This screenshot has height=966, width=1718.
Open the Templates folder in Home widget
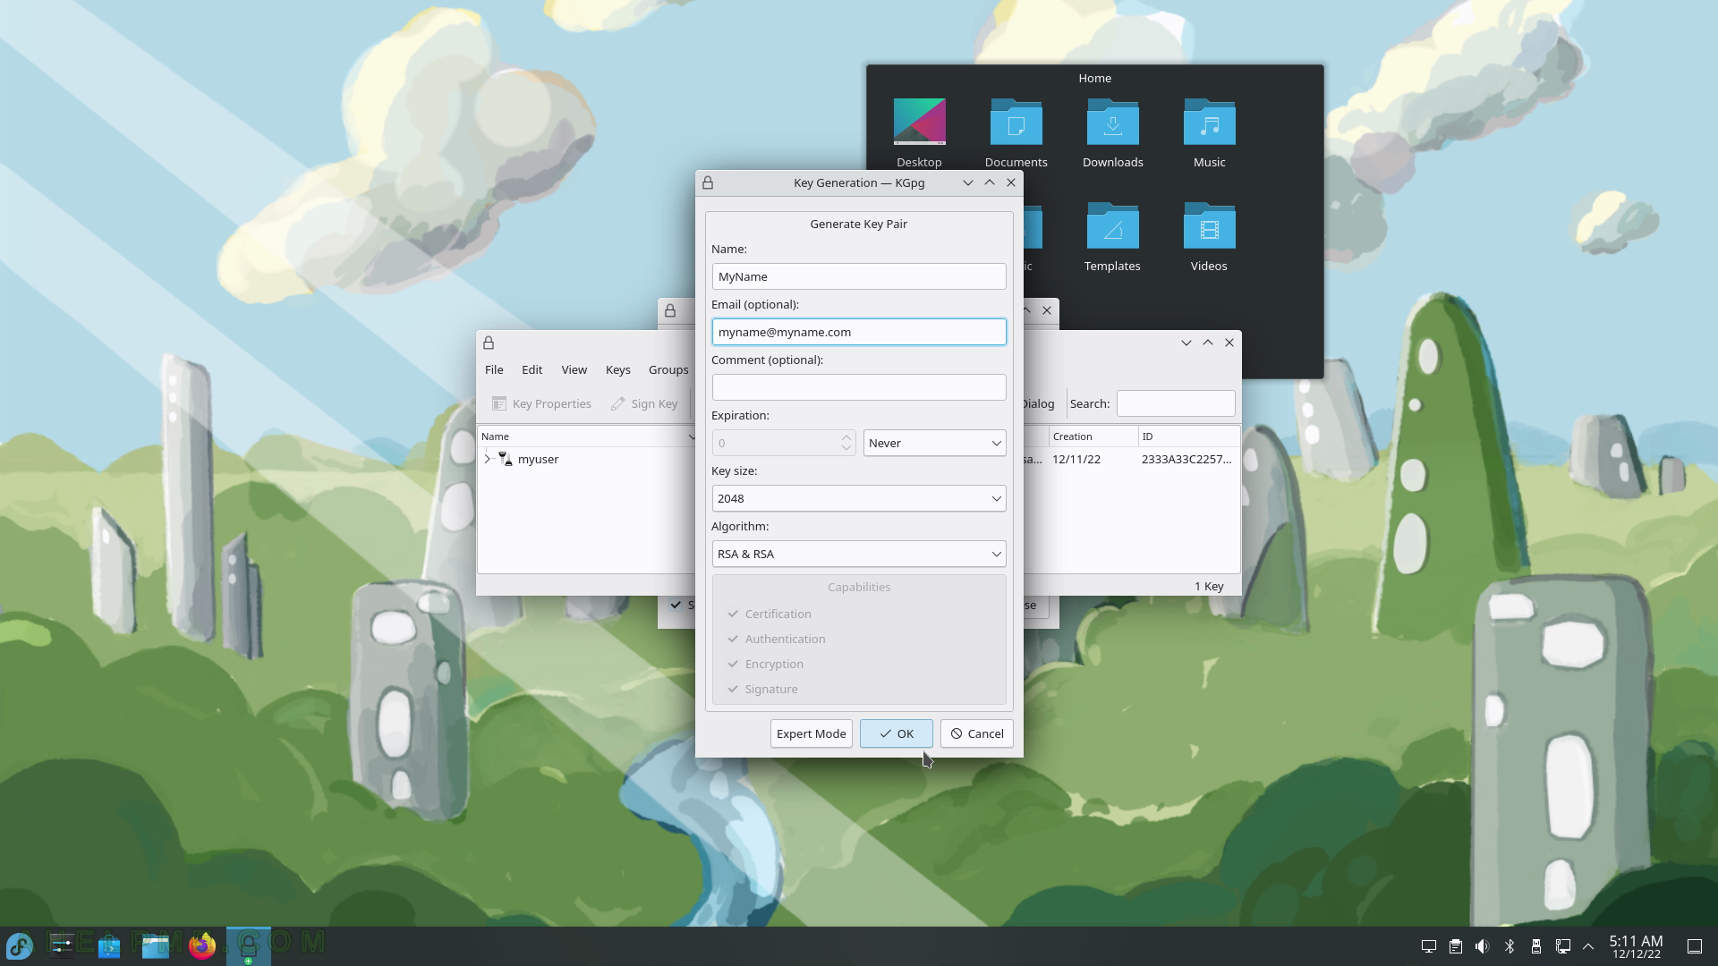(x=1112, y=236)
